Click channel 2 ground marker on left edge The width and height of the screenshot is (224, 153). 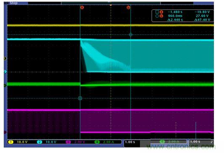point(5,72)
